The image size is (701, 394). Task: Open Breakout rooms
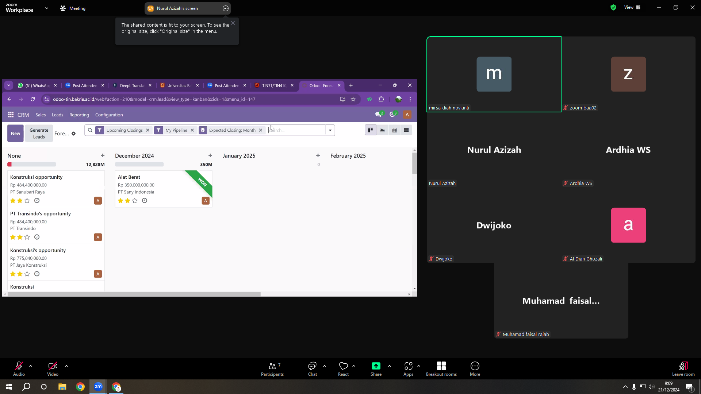coord(441,368)
